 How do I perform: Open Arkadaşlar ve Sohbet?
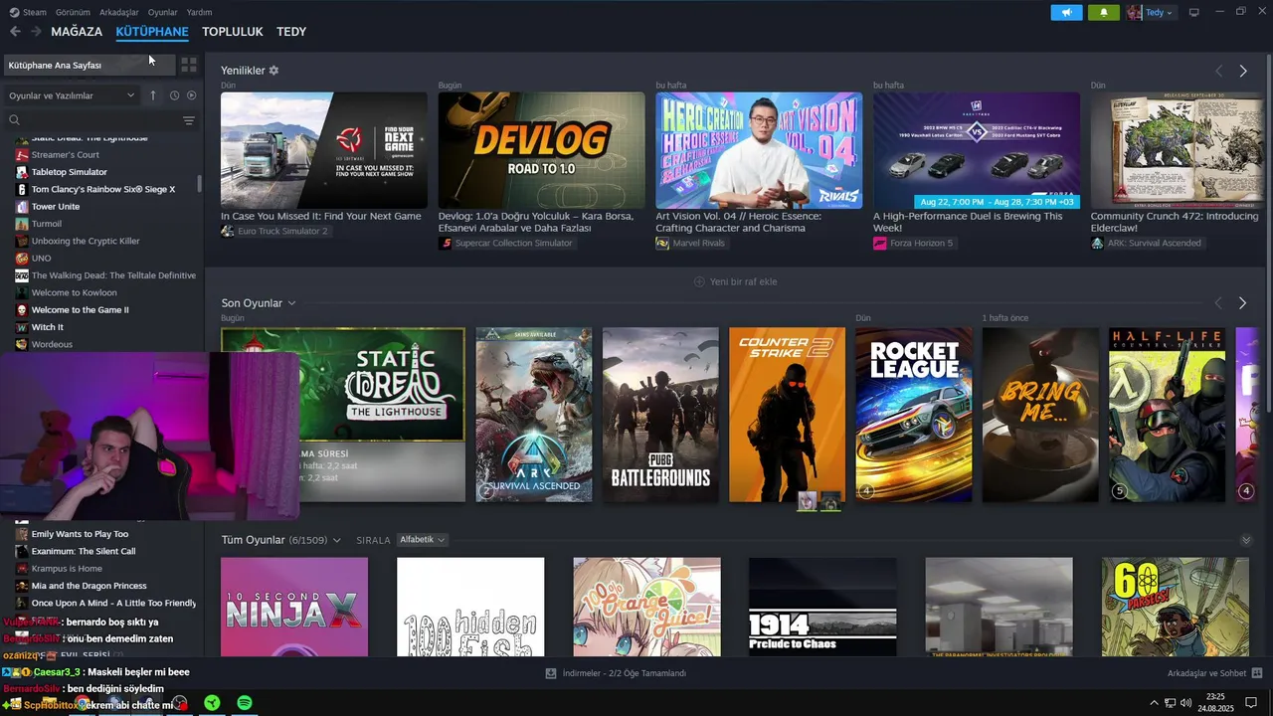pyautogui.click(x=1214, y=673)
